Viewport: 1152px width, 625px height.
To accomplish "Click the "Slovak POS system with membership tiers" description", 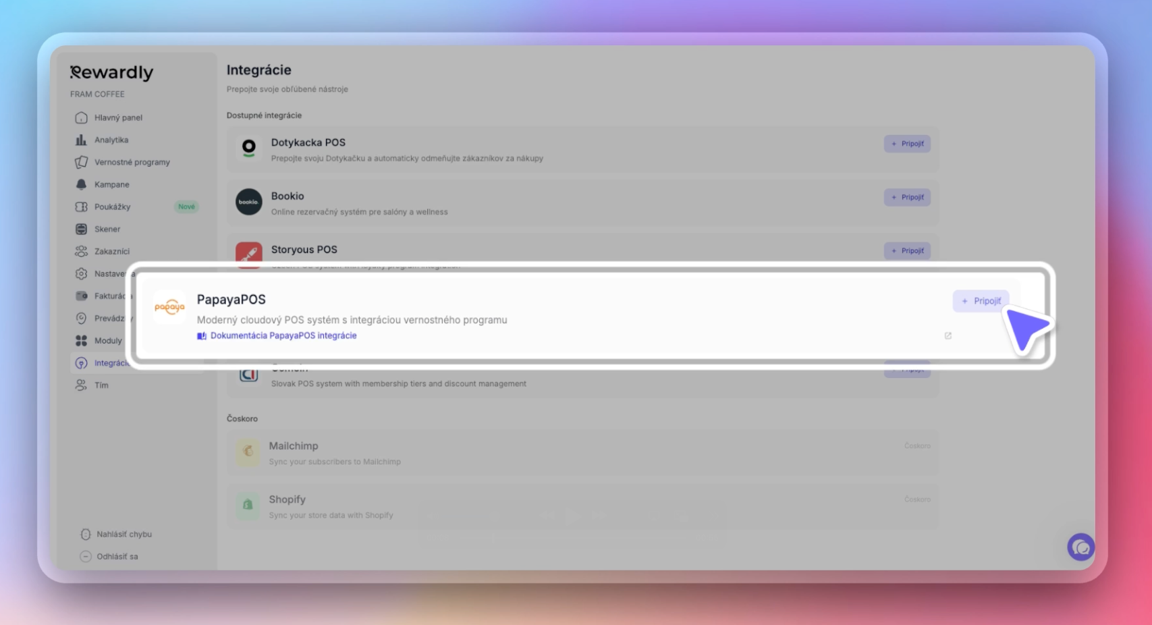I will pos(399,383).
